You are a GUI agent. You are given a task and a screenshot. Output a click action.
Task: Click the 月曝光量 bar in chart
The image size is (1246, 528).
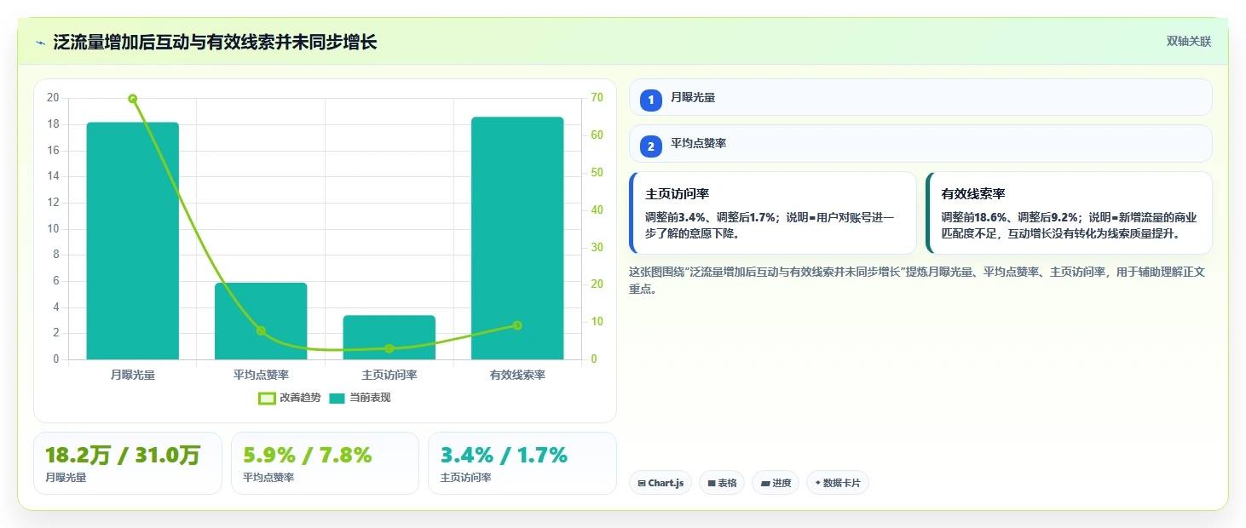pos(133,241)
